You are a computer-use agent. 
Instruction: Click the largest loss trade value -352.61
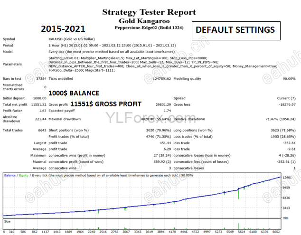point(289,143)
